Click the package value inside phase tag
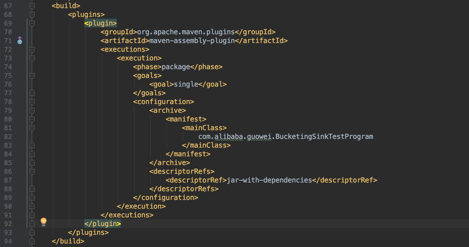 tap(176, 67)
